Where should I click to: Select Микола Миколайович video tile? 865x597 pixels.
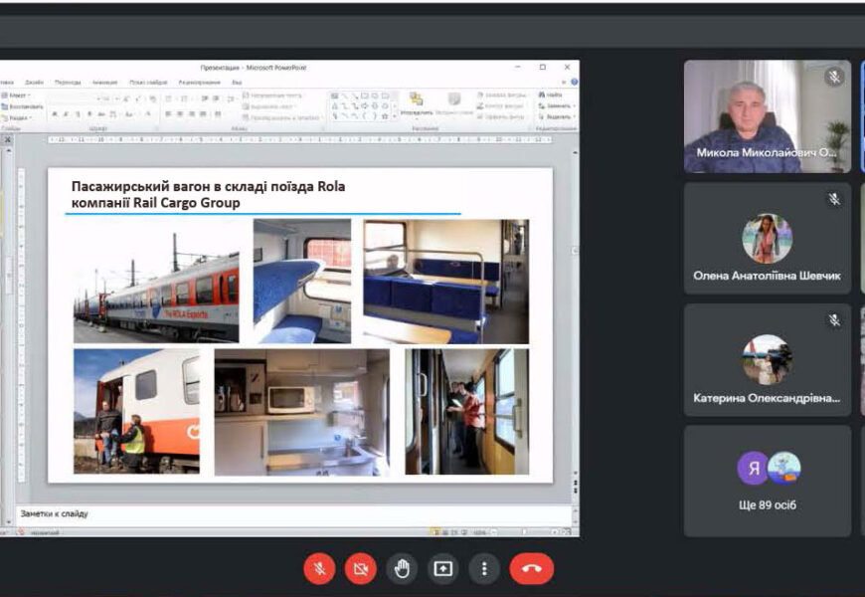tap(767, 116)
